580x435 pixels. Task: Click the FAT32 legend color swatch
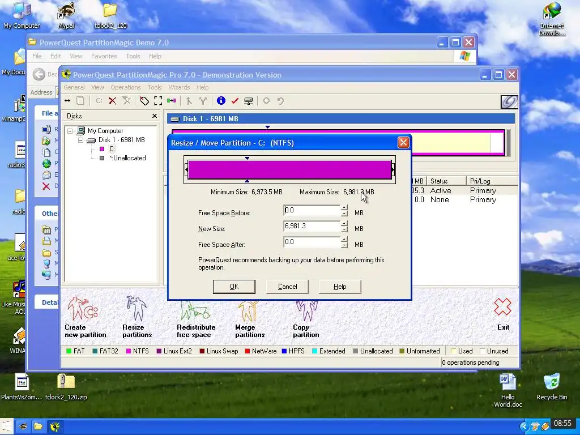pos(95,351)
